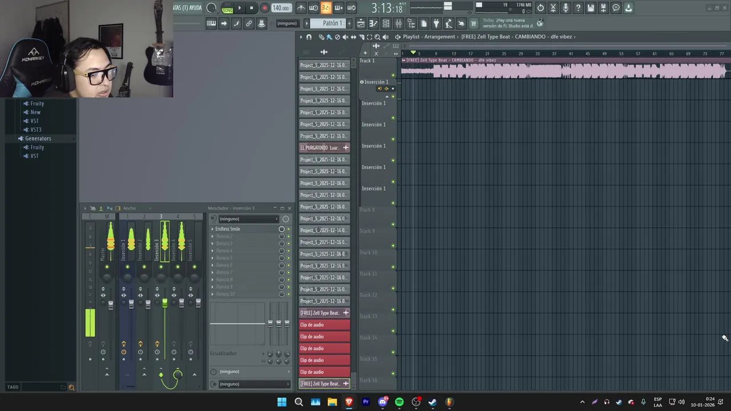The height and width of the screenshot is (411, 731).
Task: Mute playlist Track 10 via its green LED
Action: pyautogui.click(x=393, y=267)
